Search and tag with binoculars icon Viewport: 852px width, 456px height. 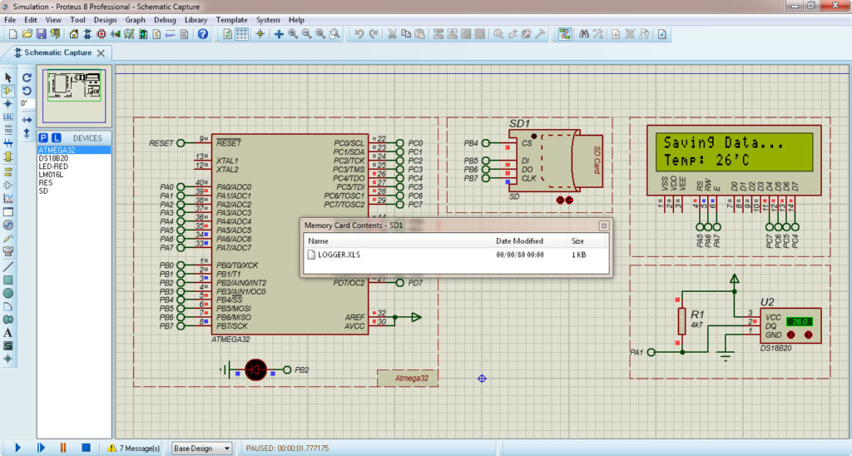[x=584, y=33]
